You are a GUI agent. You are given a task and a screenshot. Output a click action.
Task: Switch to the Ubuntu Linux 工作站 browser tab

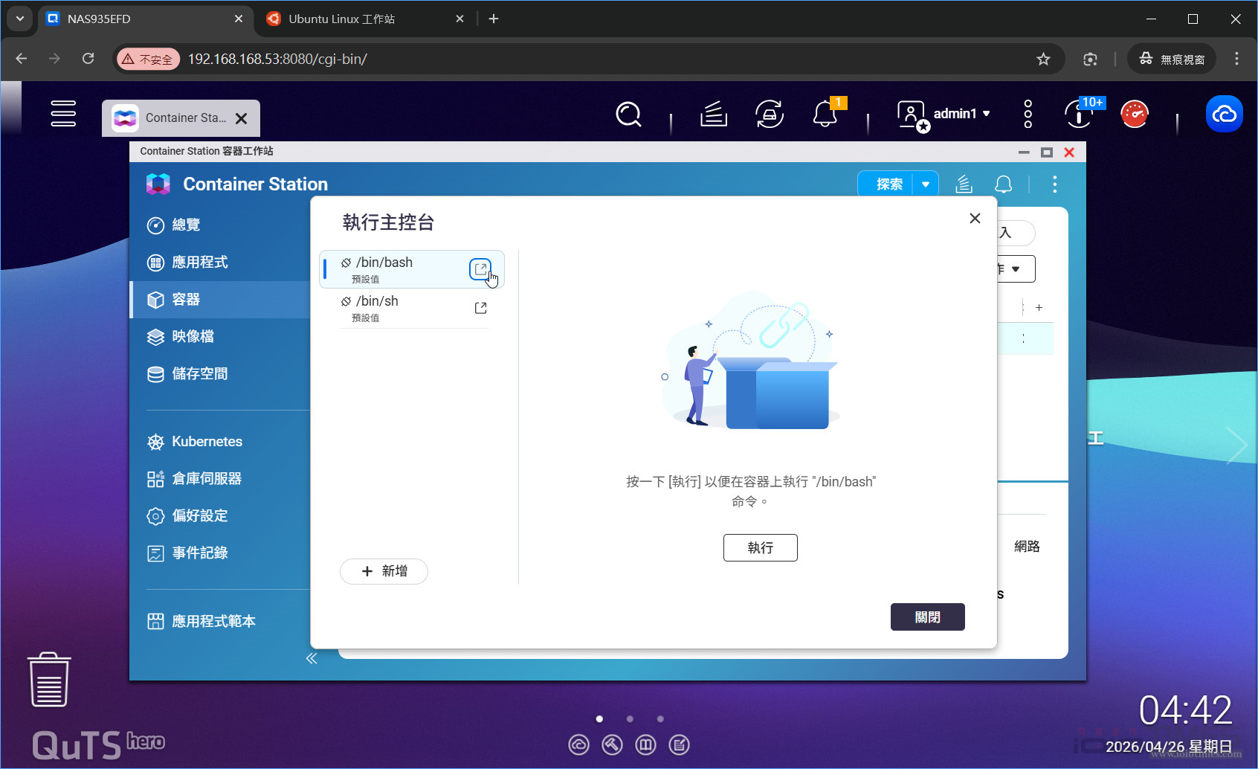click(x=357, y=19)
